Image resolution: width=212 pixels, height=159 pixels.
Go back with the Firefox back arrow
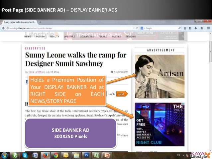[3, 28]
